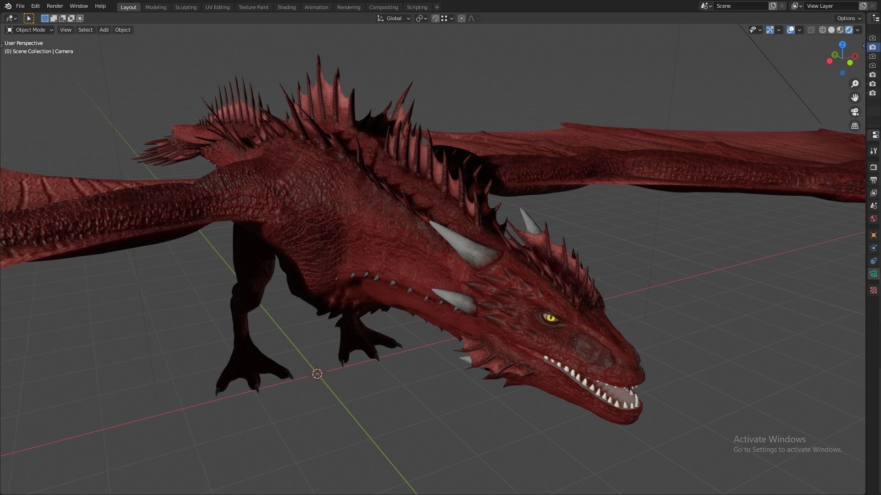This screenshot has width=881, height=495.
Task: Add a new workspace with plus button
Action: pyautogui.click(x=437, y=7)
